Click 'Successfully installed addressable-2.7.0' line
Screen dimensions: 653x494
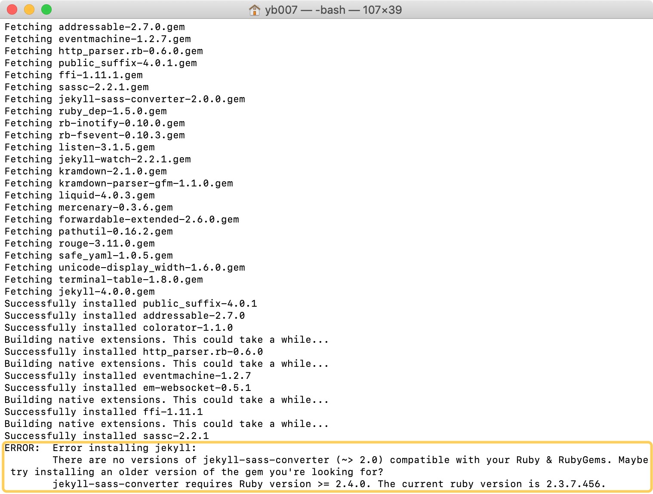tap(125, 316)
